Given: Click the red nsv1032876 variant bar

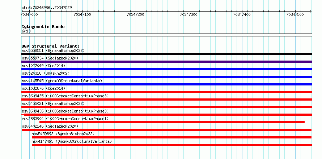Looking at the screenshot, I should 166,92.
